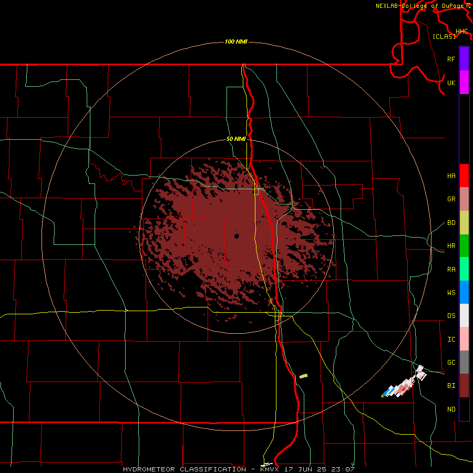Select the light pink IC swatch
Screen dimensions: 473x473
pos(464,339)
